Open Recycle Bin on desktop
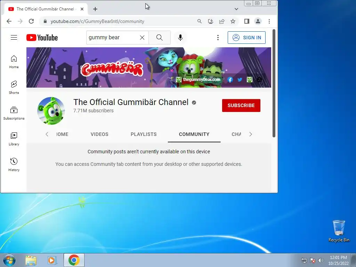Screen dimensions: 356x267 [x=339, y=231]
